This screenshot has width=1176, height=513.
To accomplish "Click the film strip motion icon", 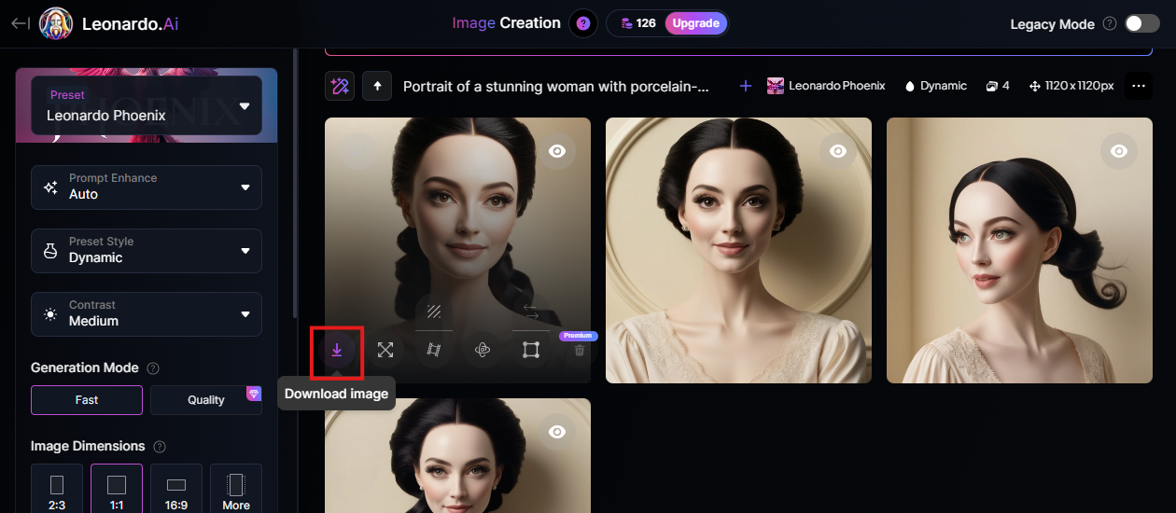I will [434, 350].
